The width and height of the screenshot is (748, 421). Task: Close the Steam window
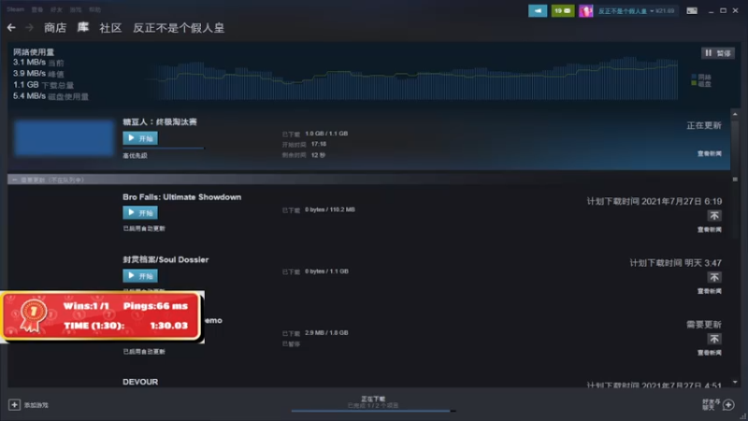point(736,10)
